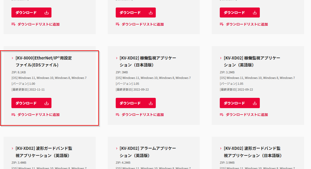The width and height of the screenshot is (311, 169).
Task: Click the "ZIP: 3MB" file size text
Action: coord(122,72)
